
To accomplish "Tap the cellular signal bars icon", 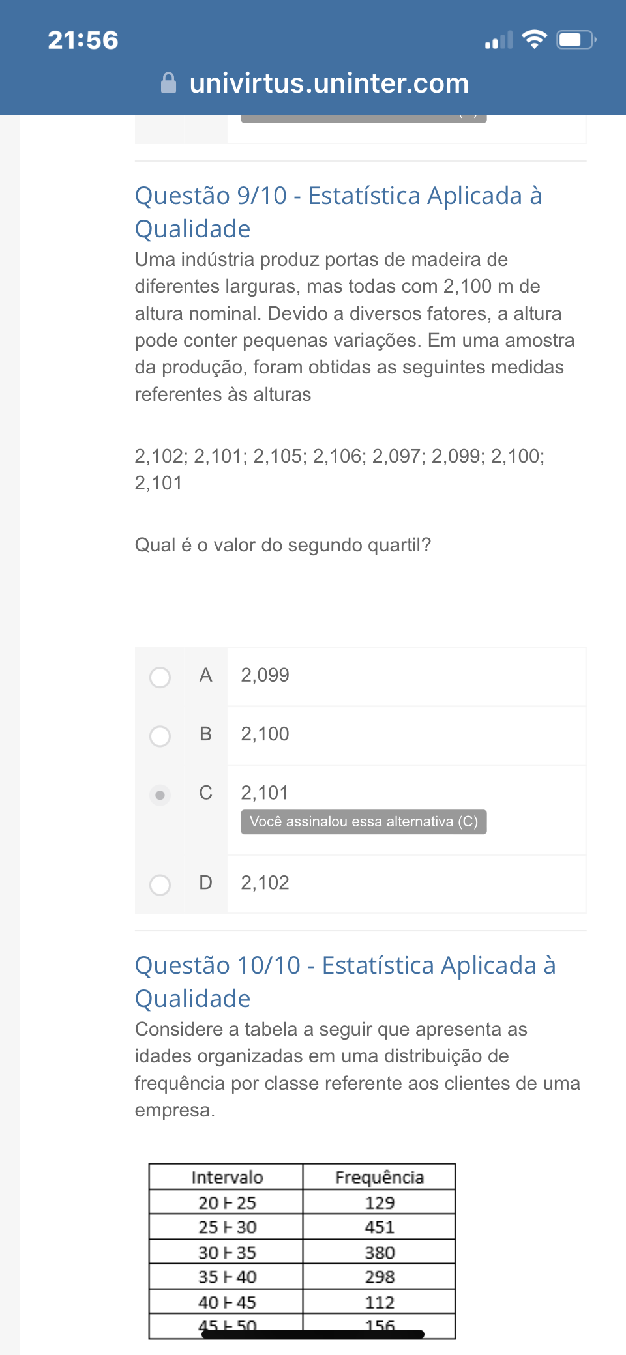I will coord(499,40).
